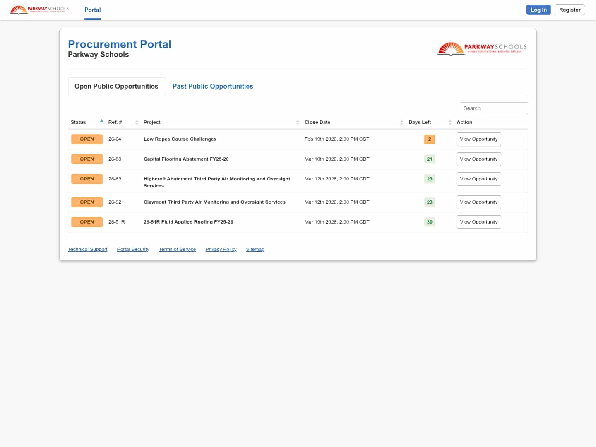The width and height of the screenshot is (596, 447).
Task: View Opportunity for 26-51R Fluid Applied Roofing
Action: pyautogui.click(x=478, y=222)
